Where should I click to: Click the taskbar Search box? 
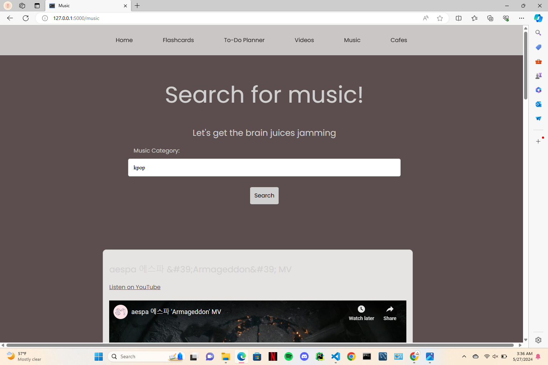point(147,356)
